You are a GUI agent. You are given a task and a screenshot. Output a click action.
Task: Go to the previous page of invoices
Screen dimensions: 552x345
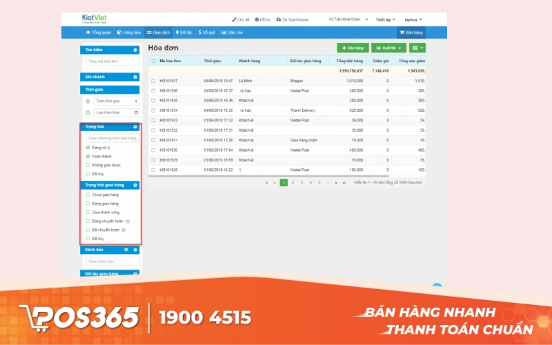point(275,183)
